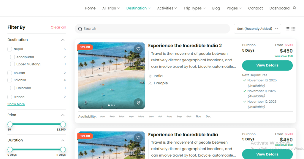
Task: Open the All Trips menu
Action: (111, 8)
